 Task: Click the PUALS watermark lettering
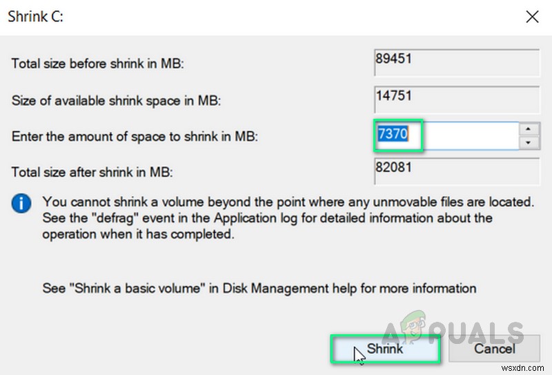pyautogui.click(x=477, y=332)
